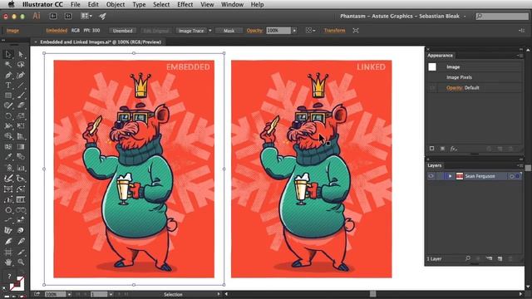
Task: Select the Lasso tool
Action: pyautogui.click(x=21, y=65)
